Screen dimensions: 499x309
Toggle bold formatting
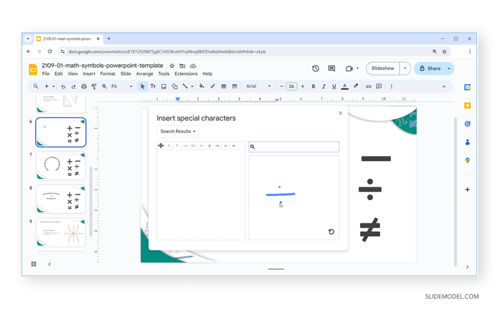[314, 87]
